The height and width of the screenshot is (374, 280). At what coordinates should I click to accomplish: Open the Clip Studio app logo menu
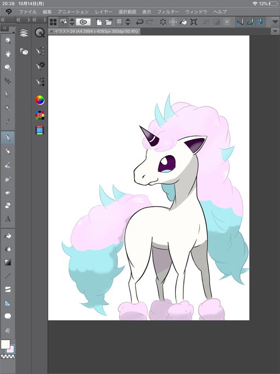(9, 12)
